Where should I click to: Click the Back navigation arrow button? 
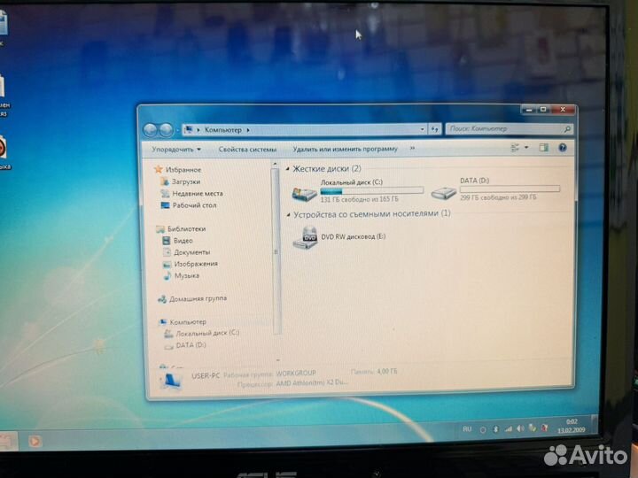click(x=150, y=129)
